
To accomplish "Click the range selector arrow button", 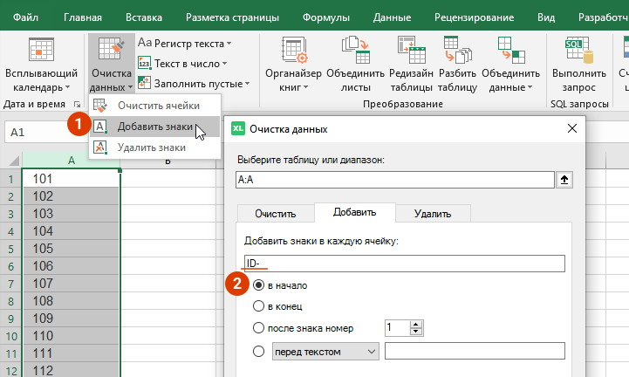I will pyautogui.click(x=565, y=180).
